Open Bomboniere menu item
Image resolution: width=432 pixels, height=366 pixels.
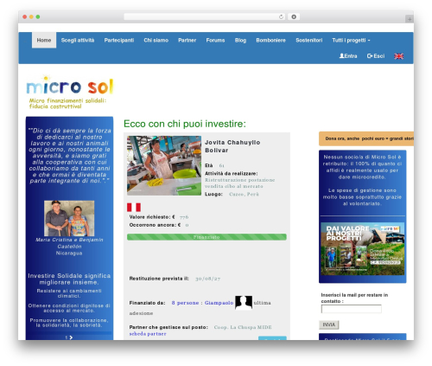coord(270,40)
